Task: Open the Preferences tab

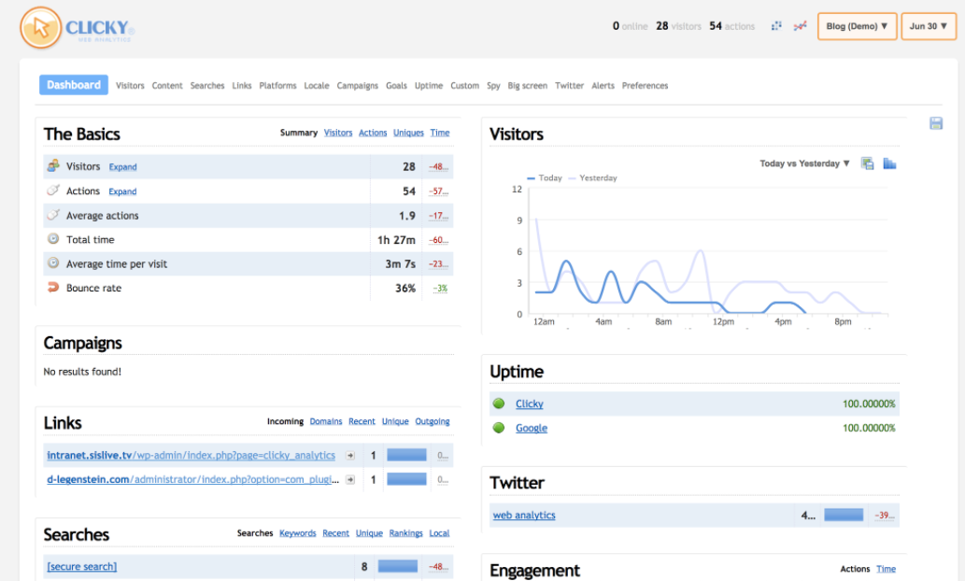Action: pyautogui.click(x=645, y=86)
